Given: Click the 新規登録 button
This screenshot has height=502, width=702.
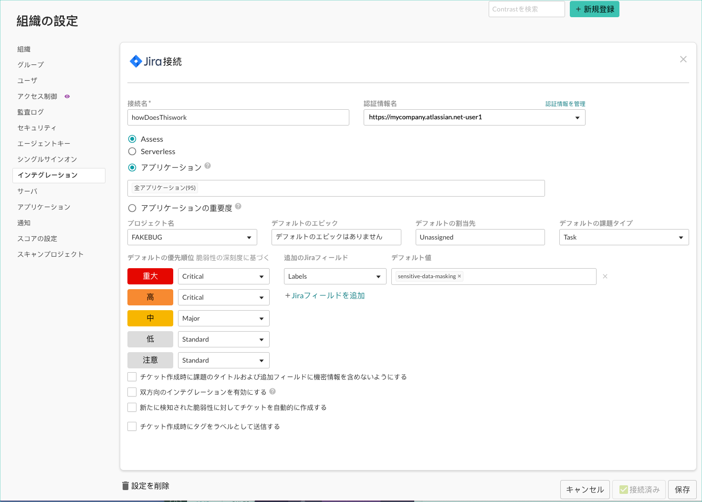Looking at the screenshot, I should pyautogui.click(x=595, y=9).
